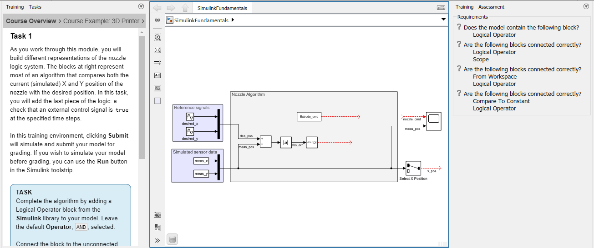Select the Zoom In tool in the palette

pyautogui.click(x=157, y=37)
